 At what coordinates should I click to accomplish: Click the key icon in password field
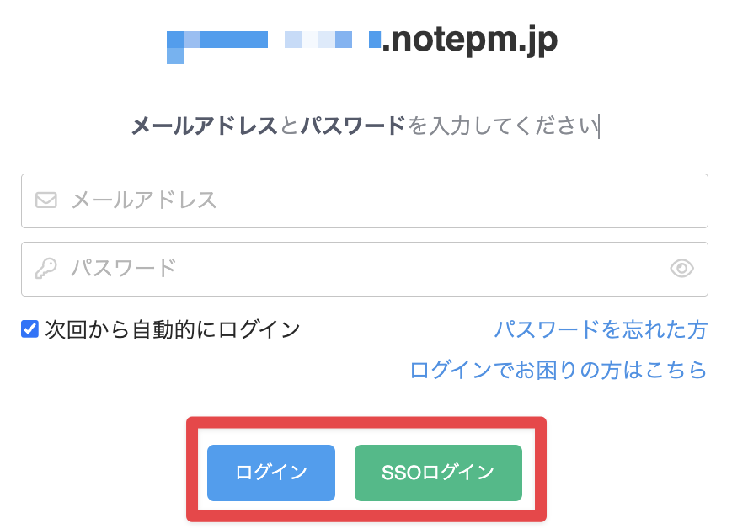[46, 269]
